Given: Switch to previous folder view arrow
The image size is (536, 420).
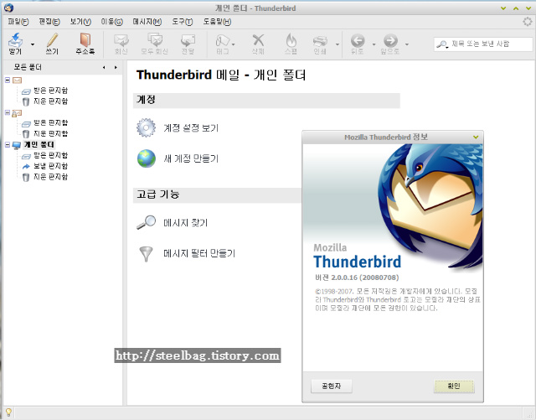Looking at the screenshot, I should (104, 67).
